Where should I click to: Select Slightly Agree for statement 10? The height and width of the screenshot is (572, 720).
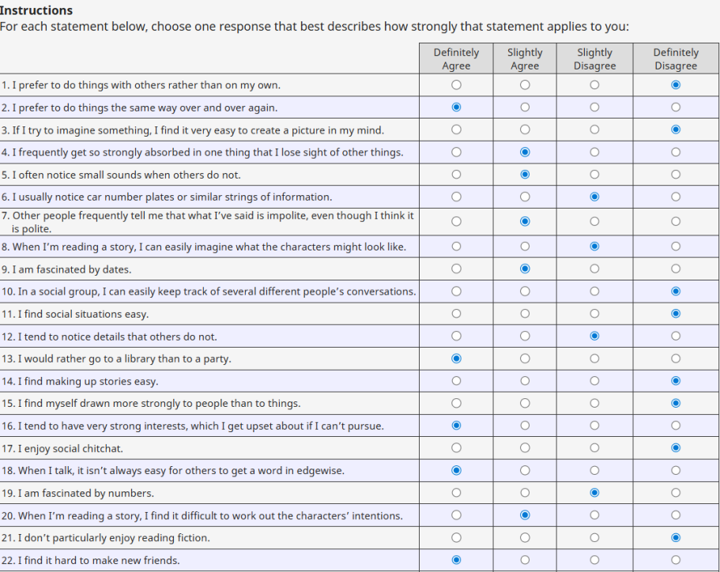click(x=525, y=292)
